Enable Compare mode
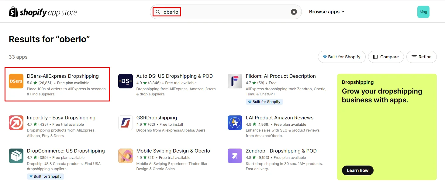Viewport: 445px width, 185px height. click(x=386, y=57)
